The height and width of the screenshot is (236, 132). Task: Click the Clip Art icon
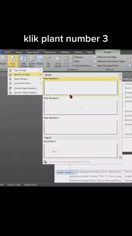[48, 61]
